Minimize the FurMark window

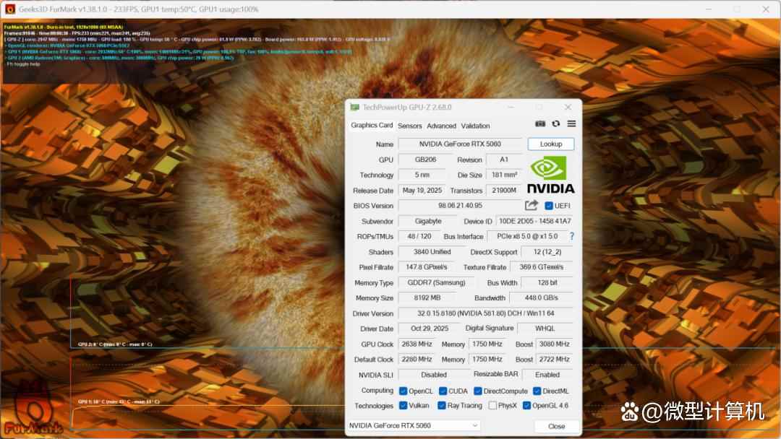pyautogui.click(x=709, y=9)
